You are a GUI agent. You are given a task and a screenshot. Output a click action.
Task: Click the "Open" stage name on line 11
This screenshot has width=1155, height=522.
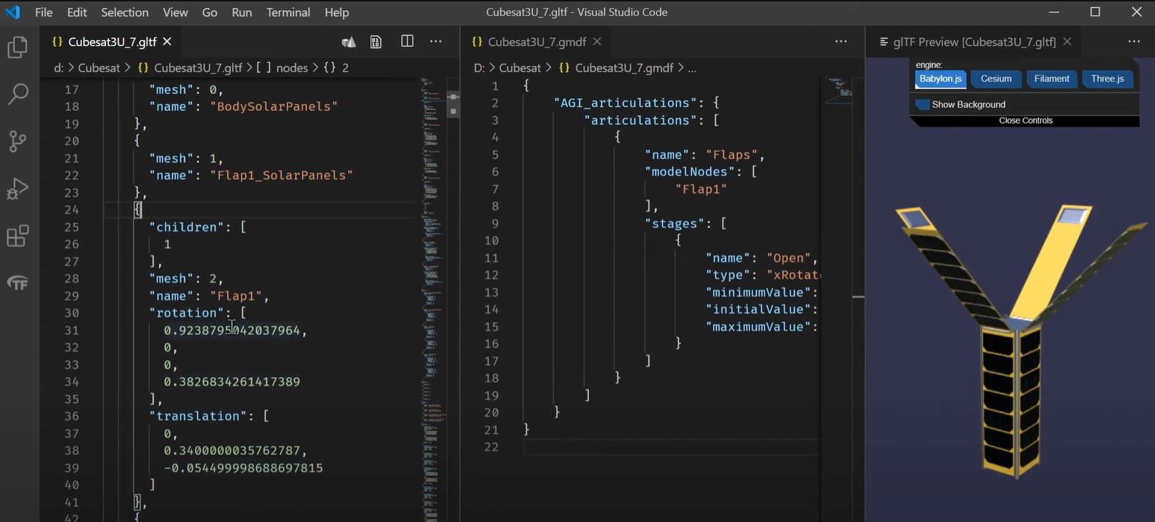[x=789, y=257]
